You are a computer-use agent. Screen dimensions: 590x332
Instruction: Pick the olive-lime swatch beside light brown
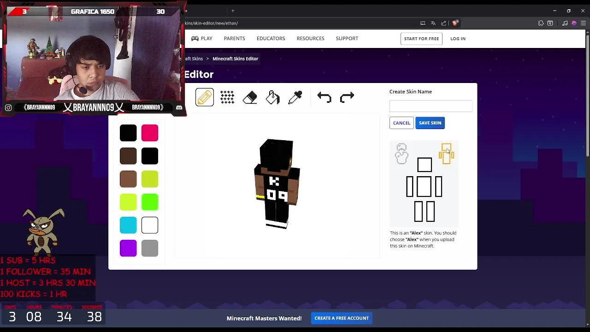pyautogui.click(x=150, y=179)
